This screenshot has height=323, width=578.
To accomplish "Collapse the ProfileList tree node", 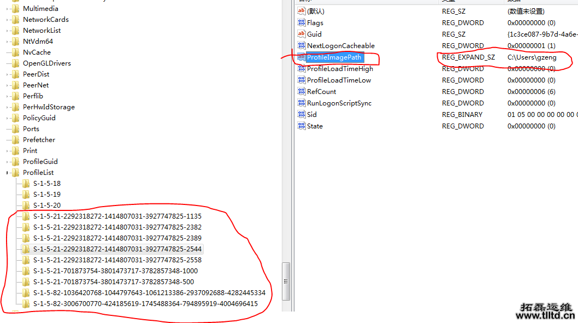I will [7, 173].
